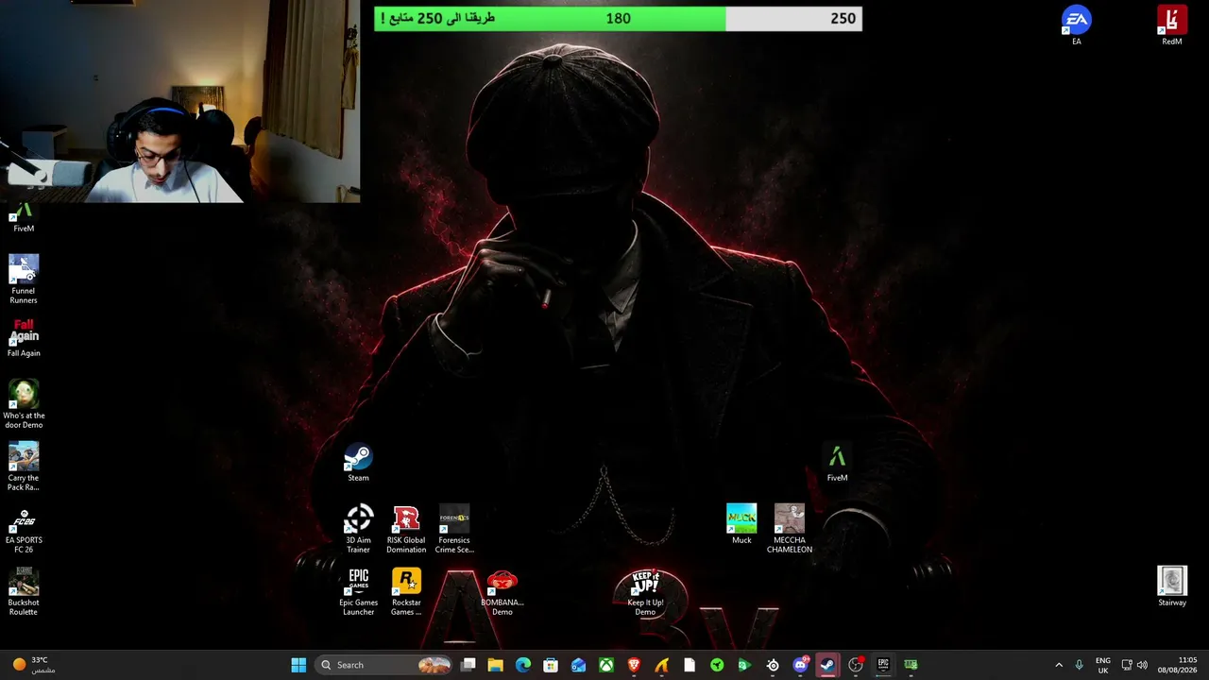Open SteelSeries app in taskbar
The height and width of the screenshot is (680, 1209).
point(773,665)
